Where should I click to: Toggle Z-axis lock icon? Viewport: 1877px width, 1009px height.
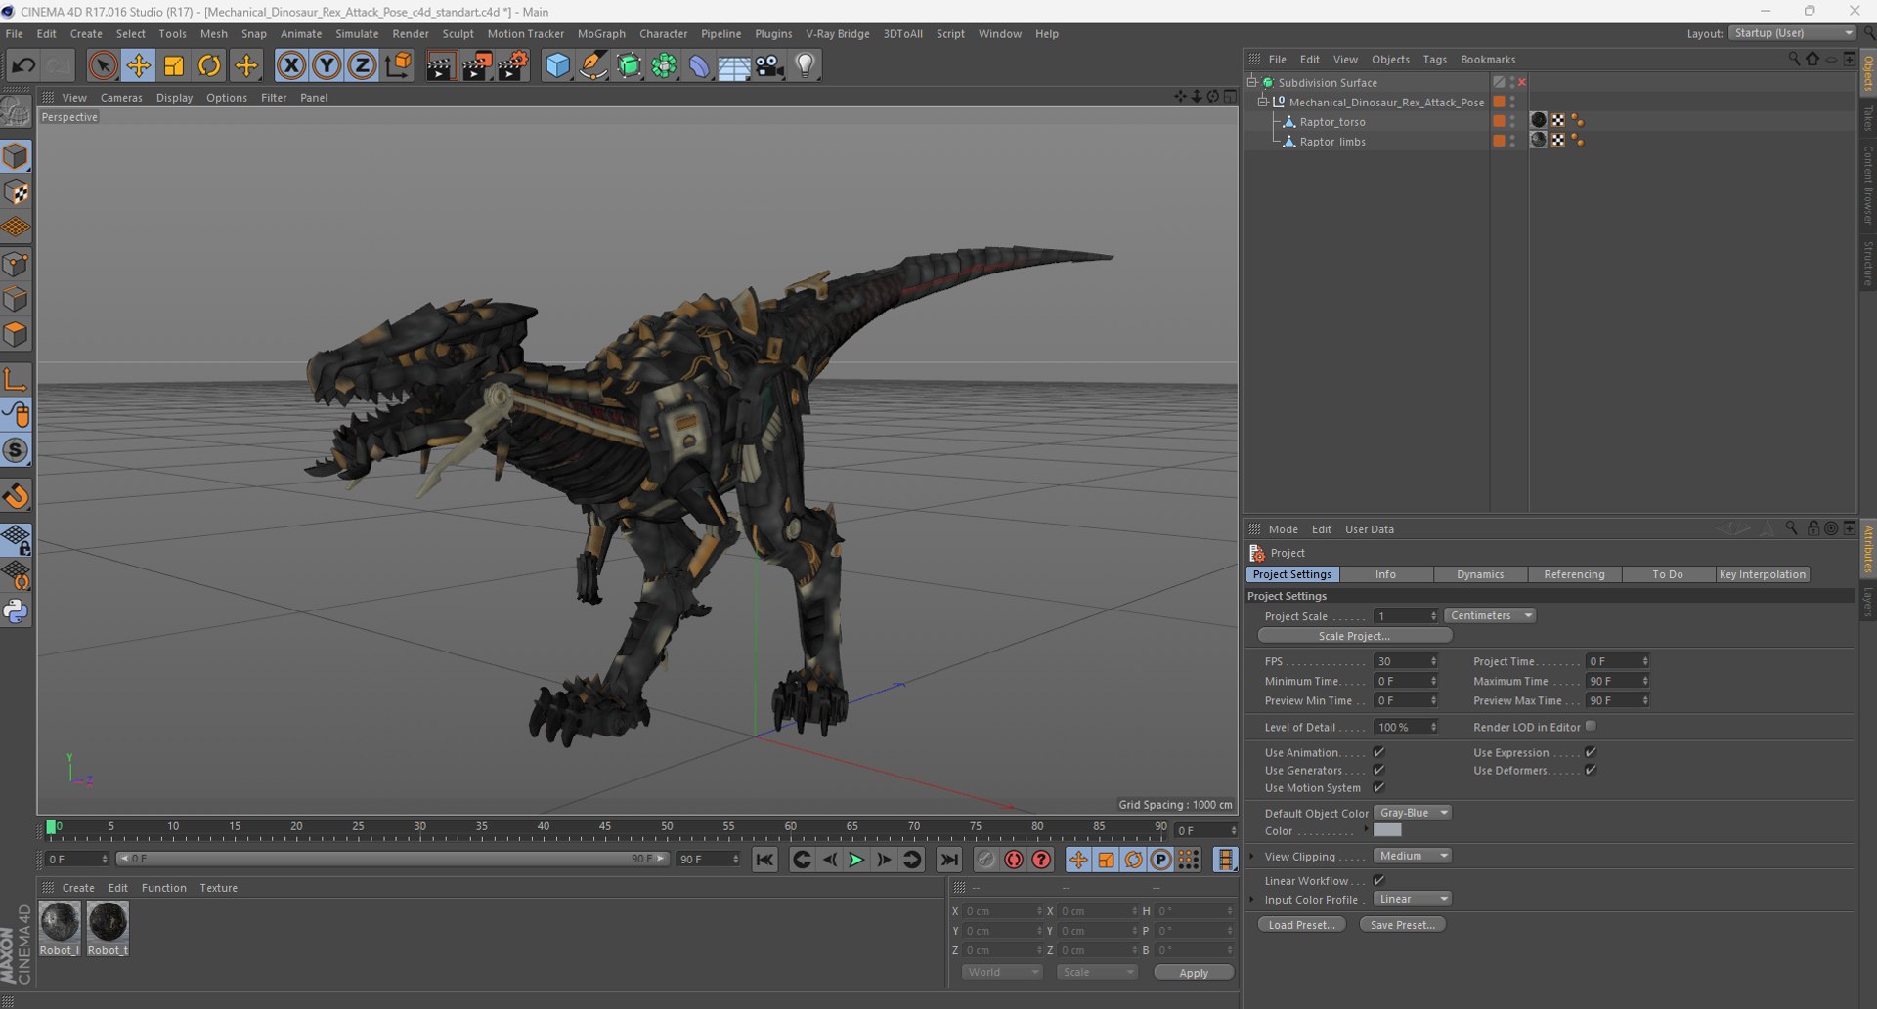tap(362, 65)
